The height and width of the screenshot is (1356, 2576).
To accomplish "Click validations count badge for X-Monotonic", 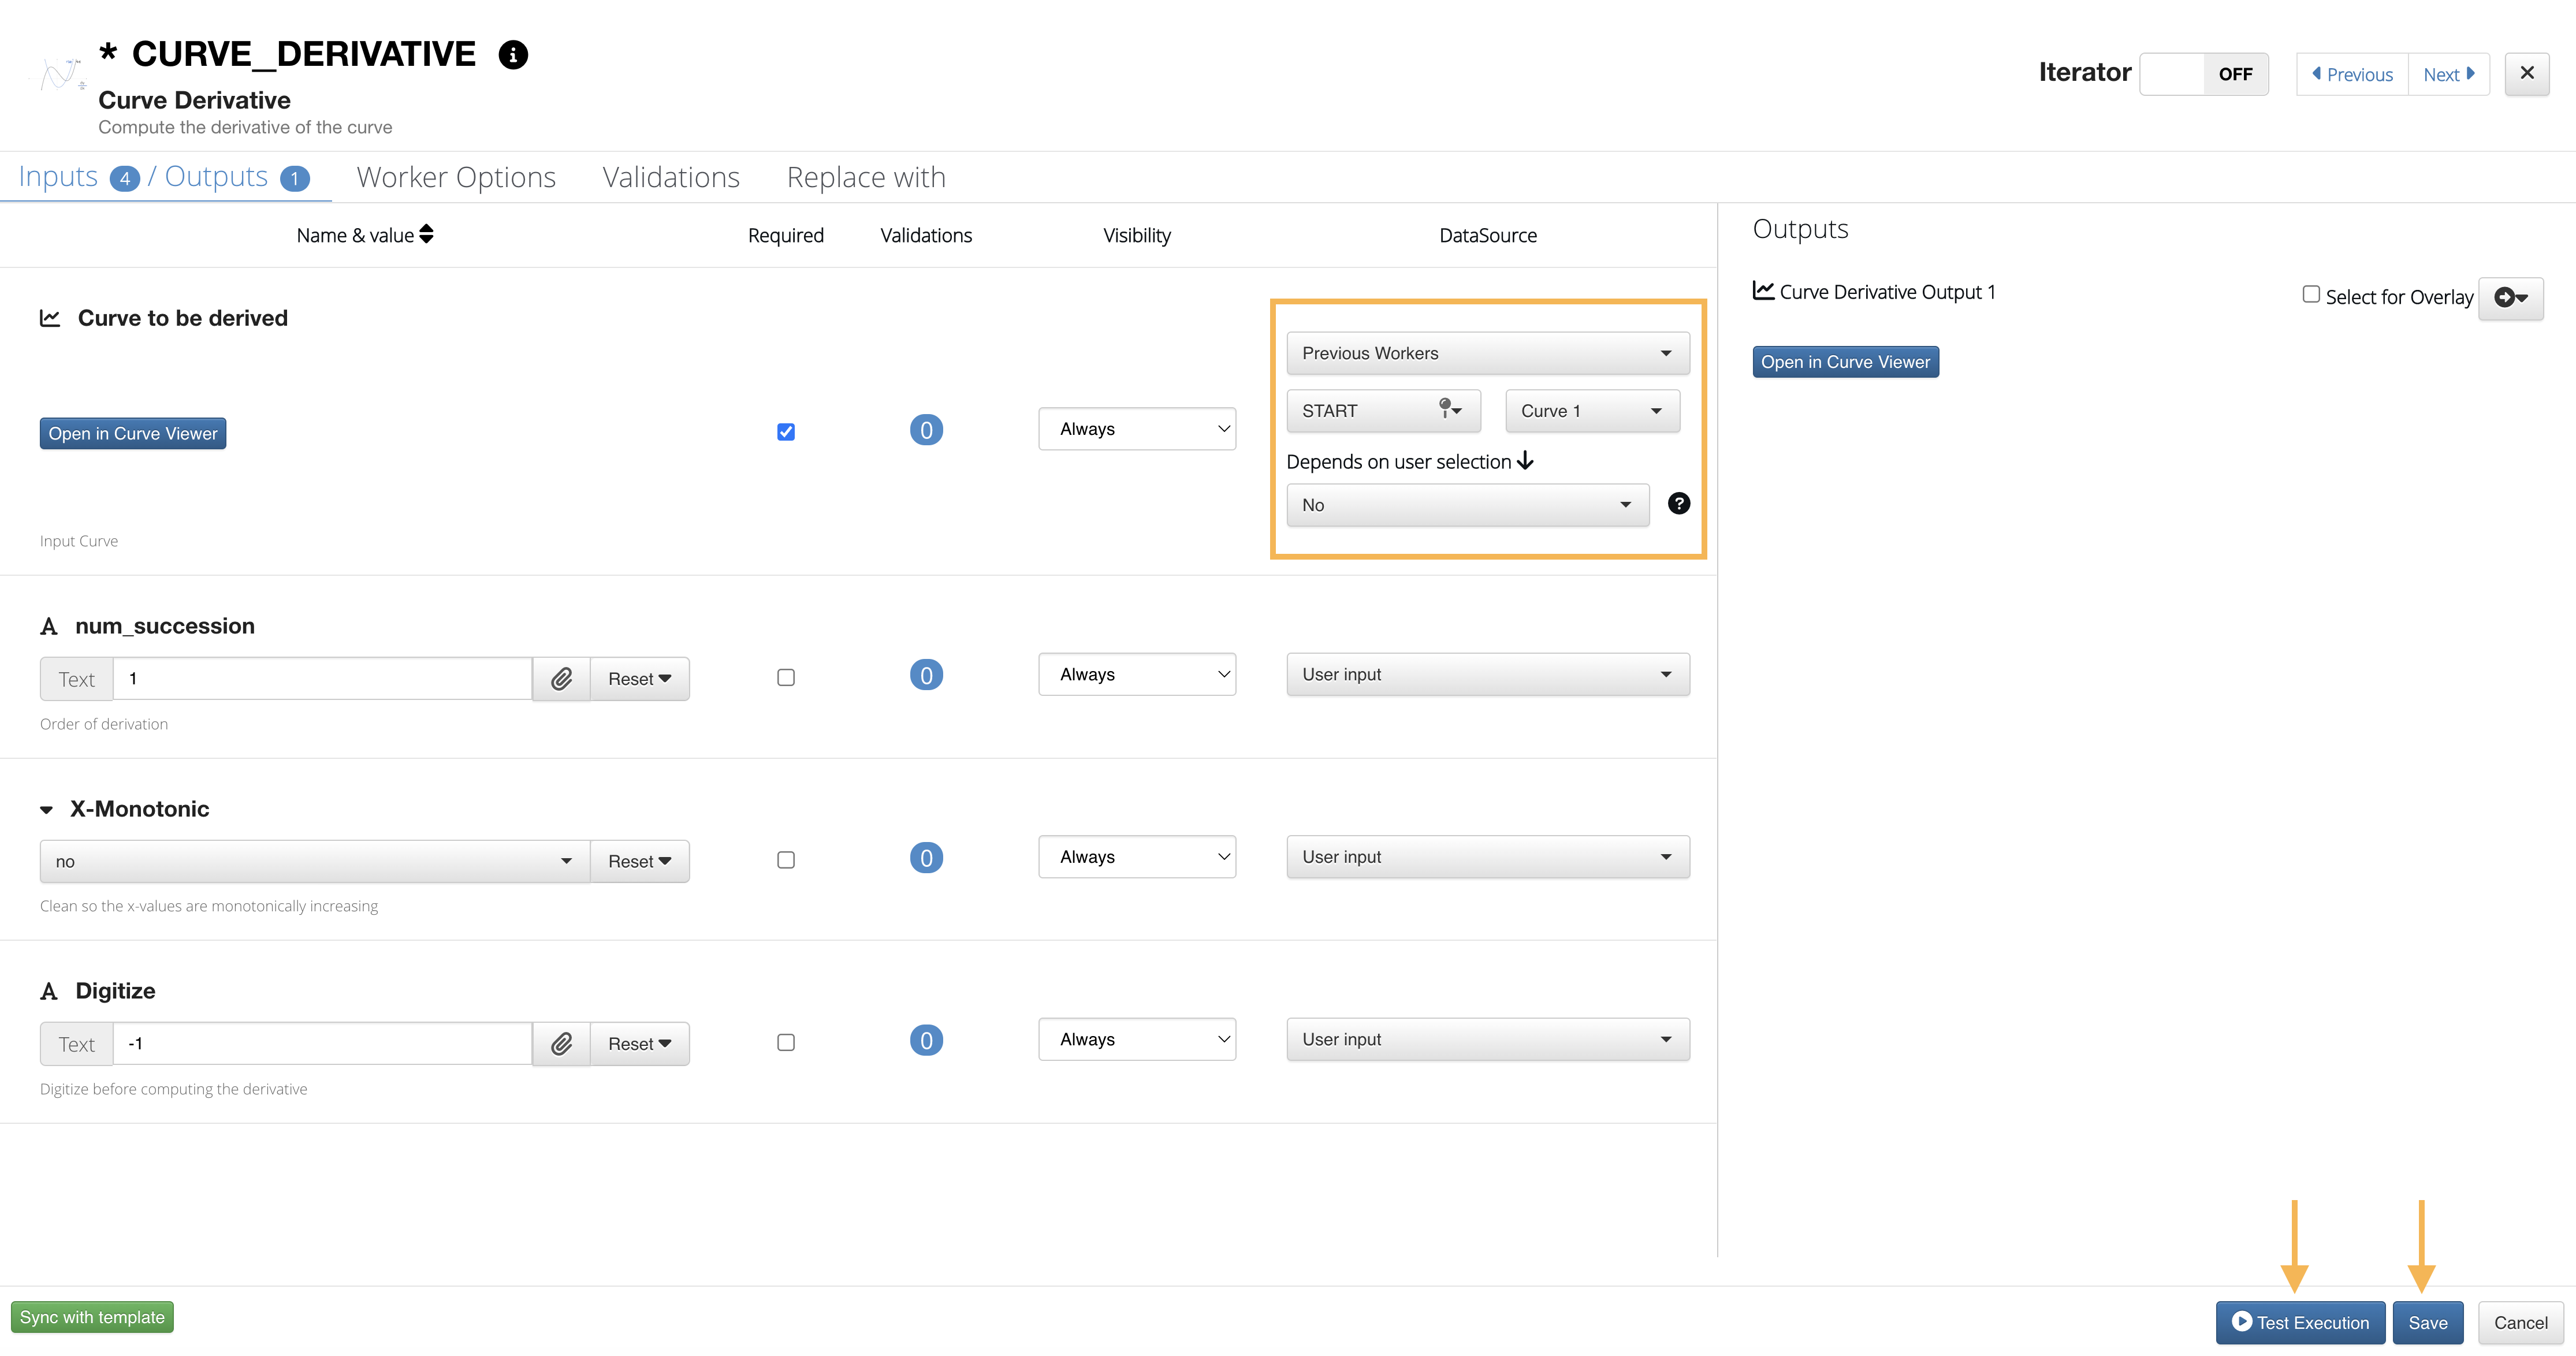I will (x=926, y=858).
